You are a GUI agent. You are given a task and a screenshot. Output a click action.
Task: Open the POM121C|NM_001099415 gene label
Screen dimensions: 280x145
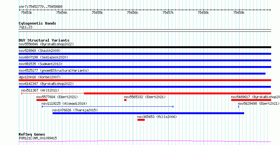click(38, 138)
